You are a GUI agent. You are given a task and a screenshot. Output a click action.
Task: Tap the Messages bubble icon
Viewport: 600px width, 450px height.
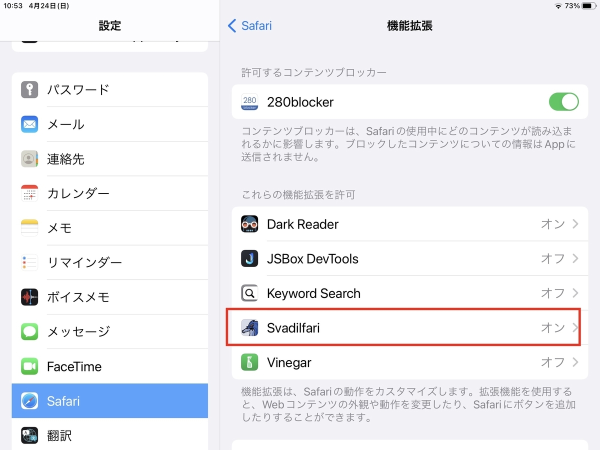pyautogui.click(x=29, y=331)
